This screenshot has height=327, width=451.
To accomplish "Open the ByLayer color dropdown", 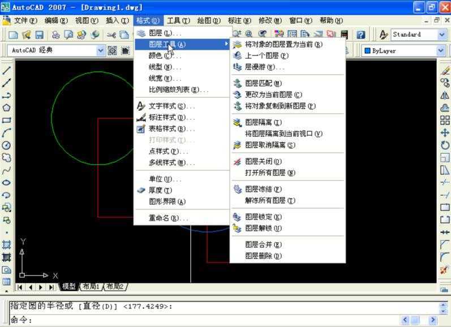I will pyautogui.click(x=441, y=51).
